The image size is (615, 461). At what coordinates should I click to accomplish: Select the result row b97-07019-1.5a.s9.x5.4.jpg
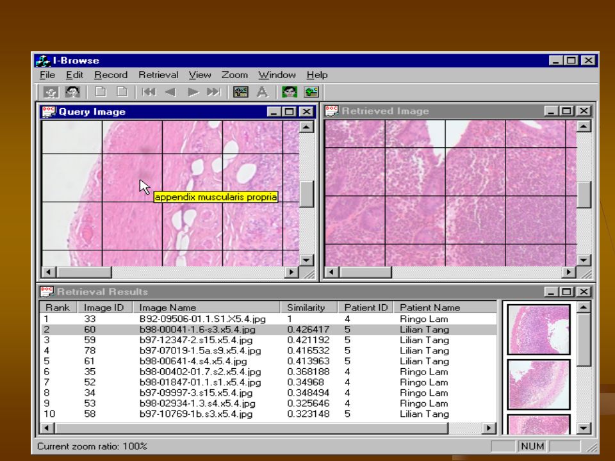[x=268, y=351]
